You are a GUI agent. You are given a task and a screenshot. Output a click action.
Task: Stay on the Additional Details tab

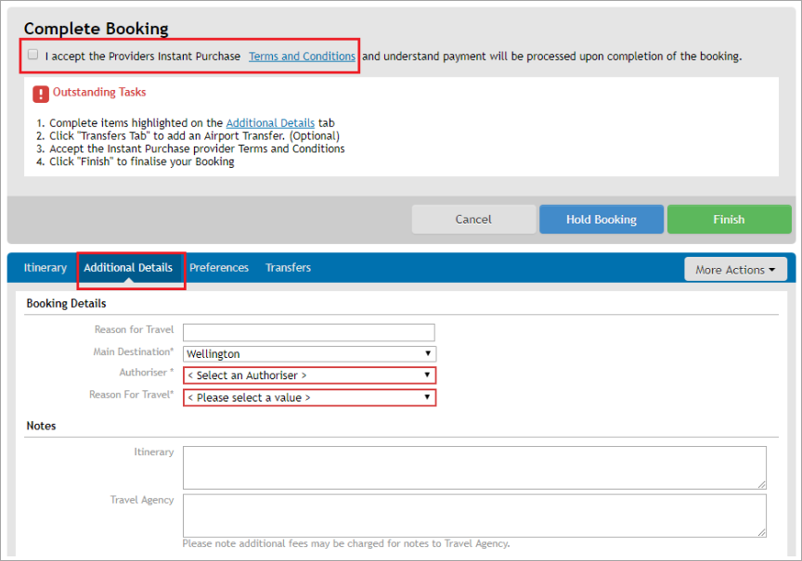130,268
